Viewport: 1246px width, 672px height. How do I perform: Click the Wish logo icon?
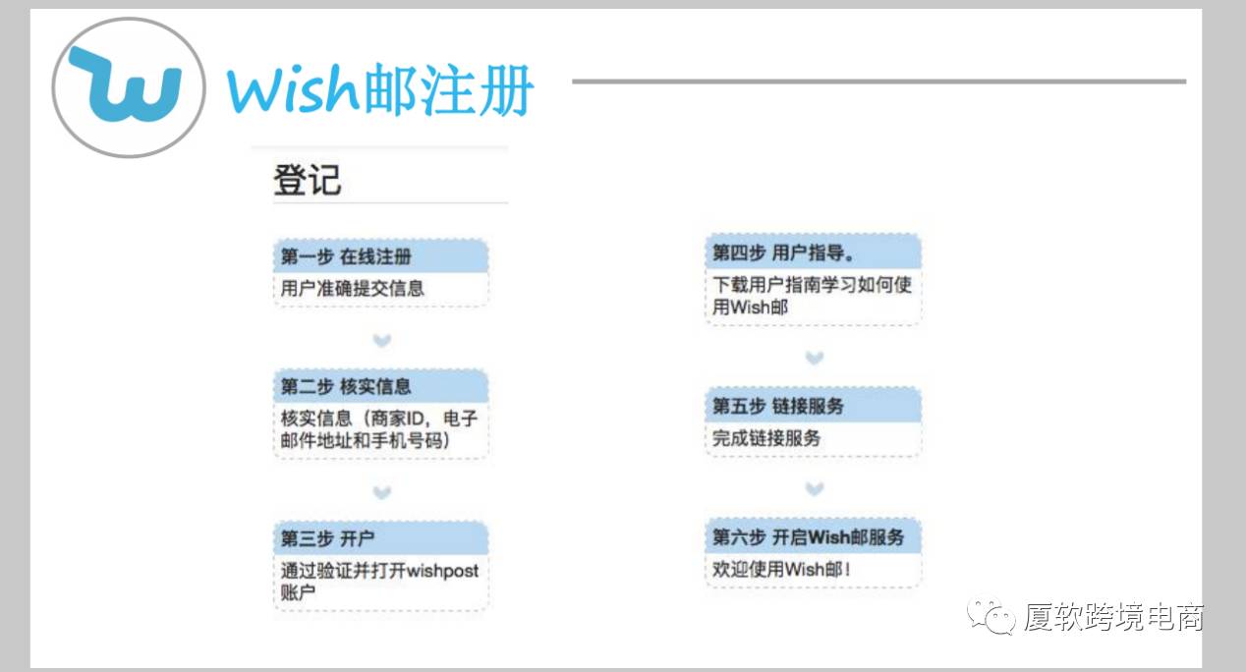point(129,86)
